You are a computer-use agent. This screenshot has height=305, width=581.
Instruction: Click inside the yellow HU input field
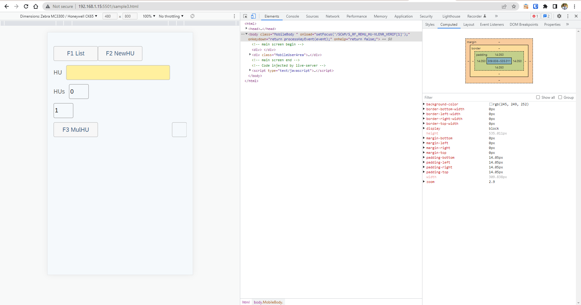click(118, 72)
